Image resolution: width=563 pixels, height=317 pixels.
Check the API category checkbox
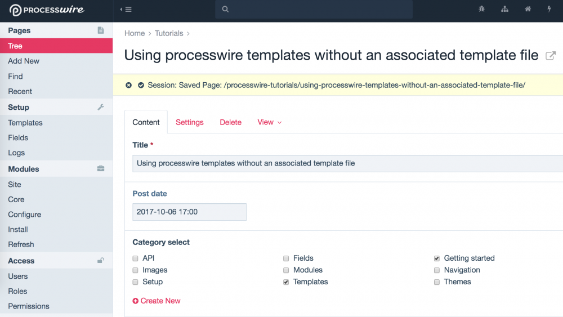(x=135, y=258)
